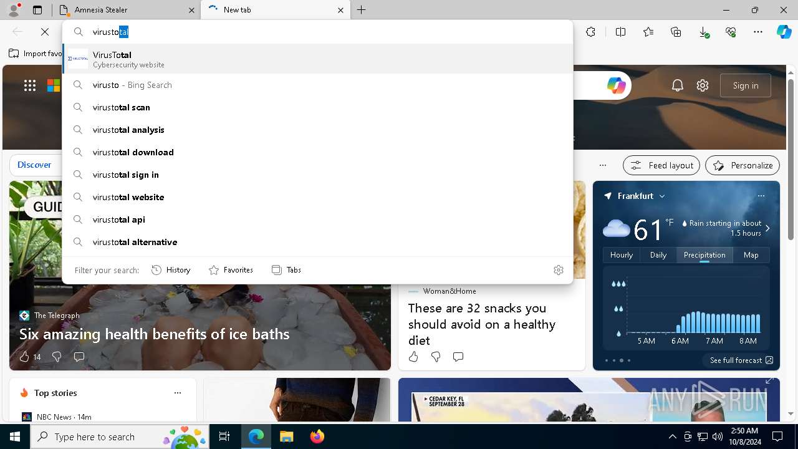Select the Map weather tab
Image resolution: width=798 pixels, height=449 pixels.
(x=751, y=254)
